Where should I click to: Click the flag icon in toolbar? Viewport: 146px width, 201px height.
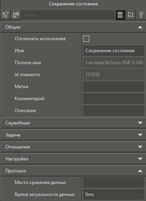131,15
